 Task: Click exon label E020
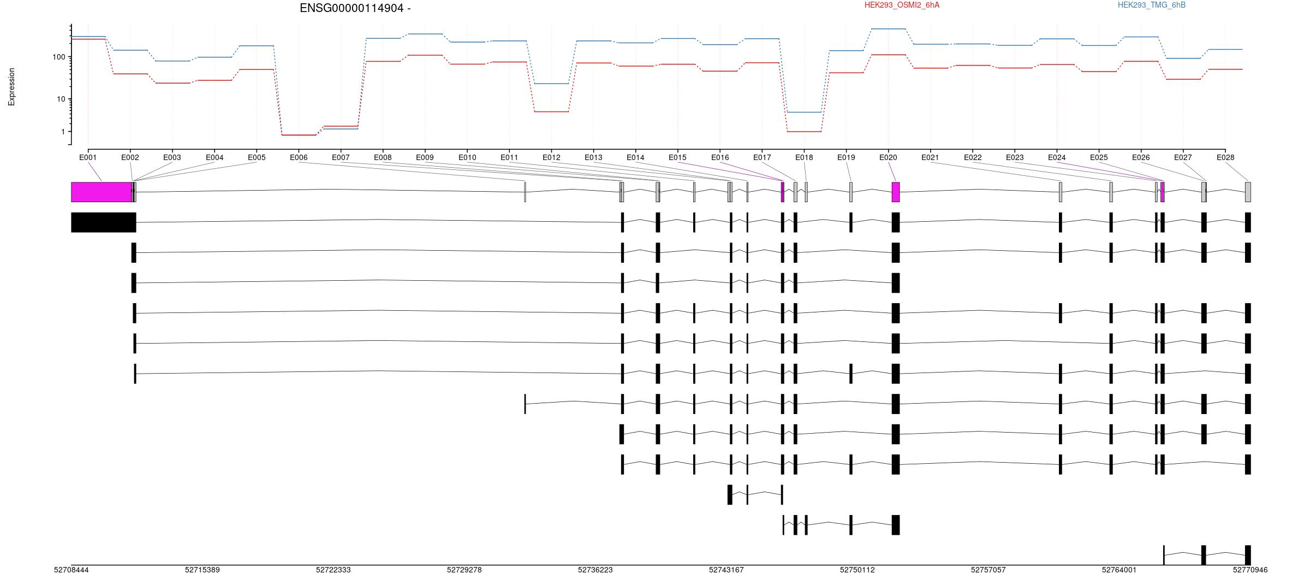coord(888,157)
